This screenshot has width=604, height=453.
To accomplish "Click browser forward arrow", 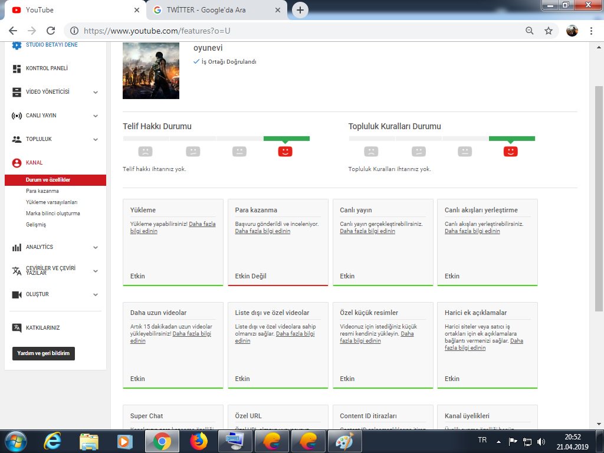I will [32, 31].
